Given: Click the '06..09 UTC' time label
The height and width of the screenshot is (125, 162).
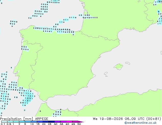Looking at the screenshot, I should click(x=135, y=119).
